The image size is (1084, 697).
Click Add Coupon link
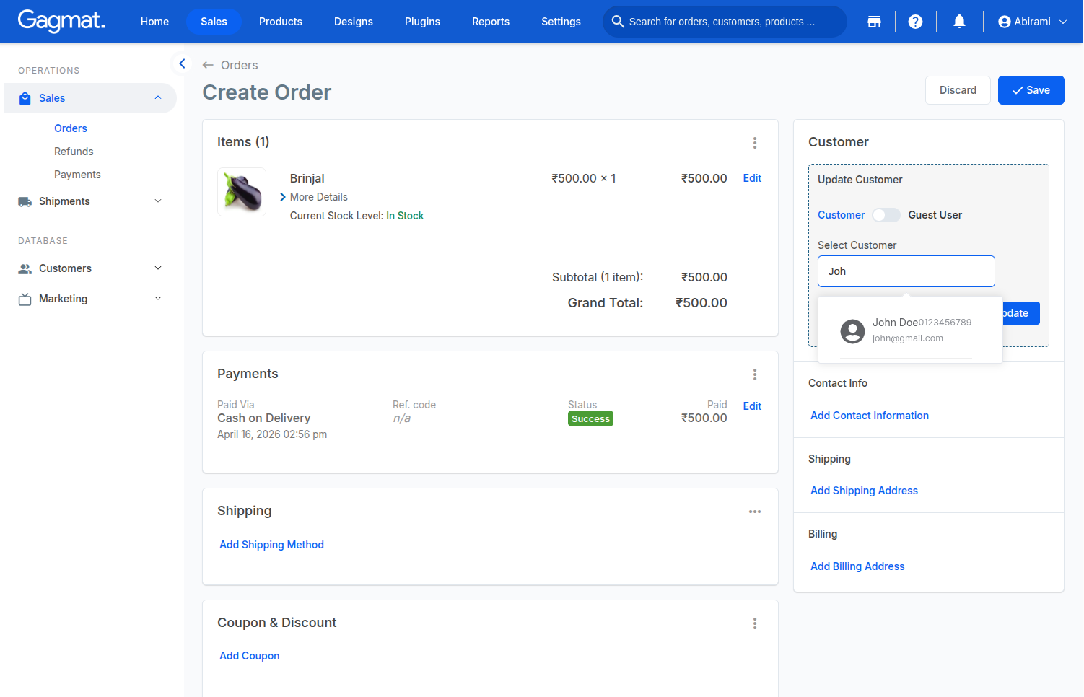tap(249, 656)
